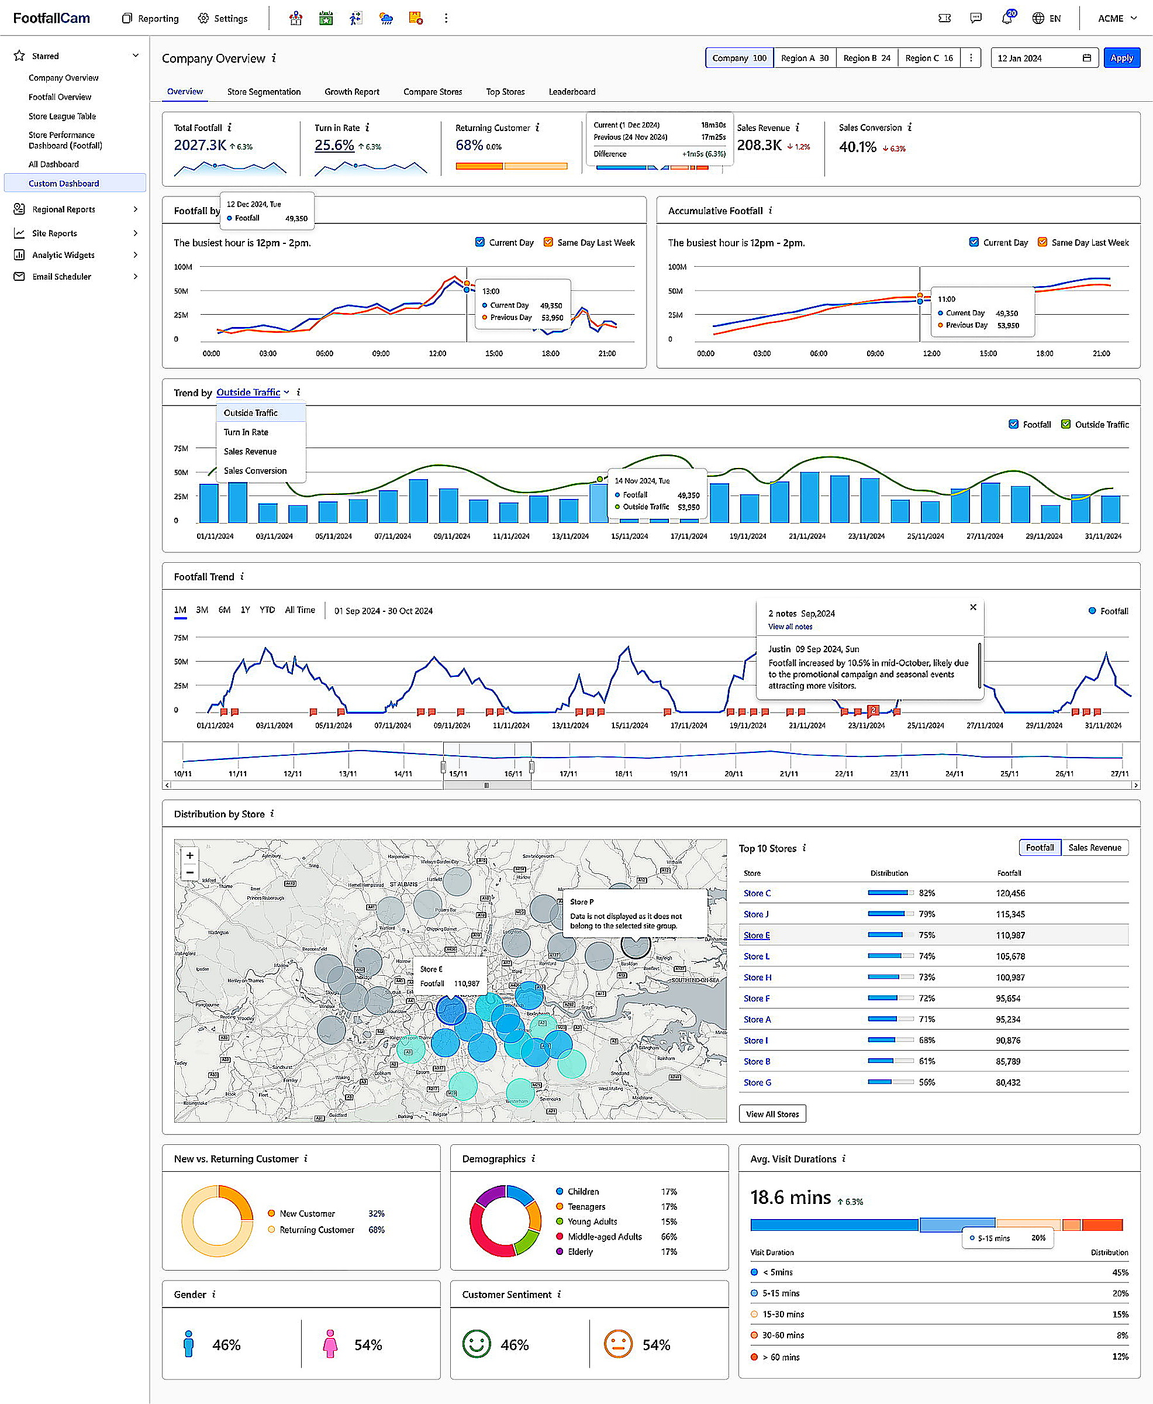Click Turn in Rate info icon

point(367,128)
